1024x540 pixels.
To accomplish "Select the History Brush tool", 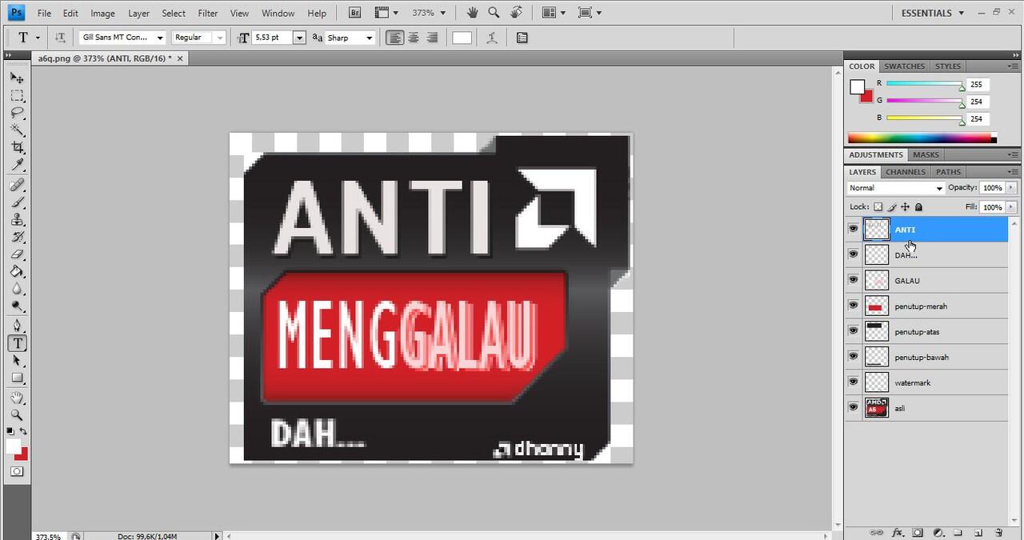I will tap(17, 237).
